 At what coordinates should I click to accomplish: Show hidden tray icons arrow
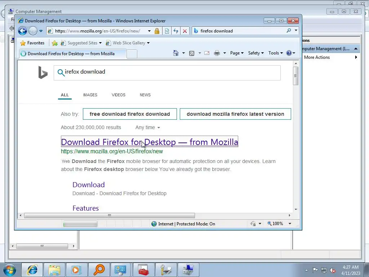[306, 270]
